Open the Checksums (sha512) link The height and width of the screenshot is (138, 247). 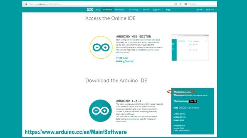pos(182,130)
